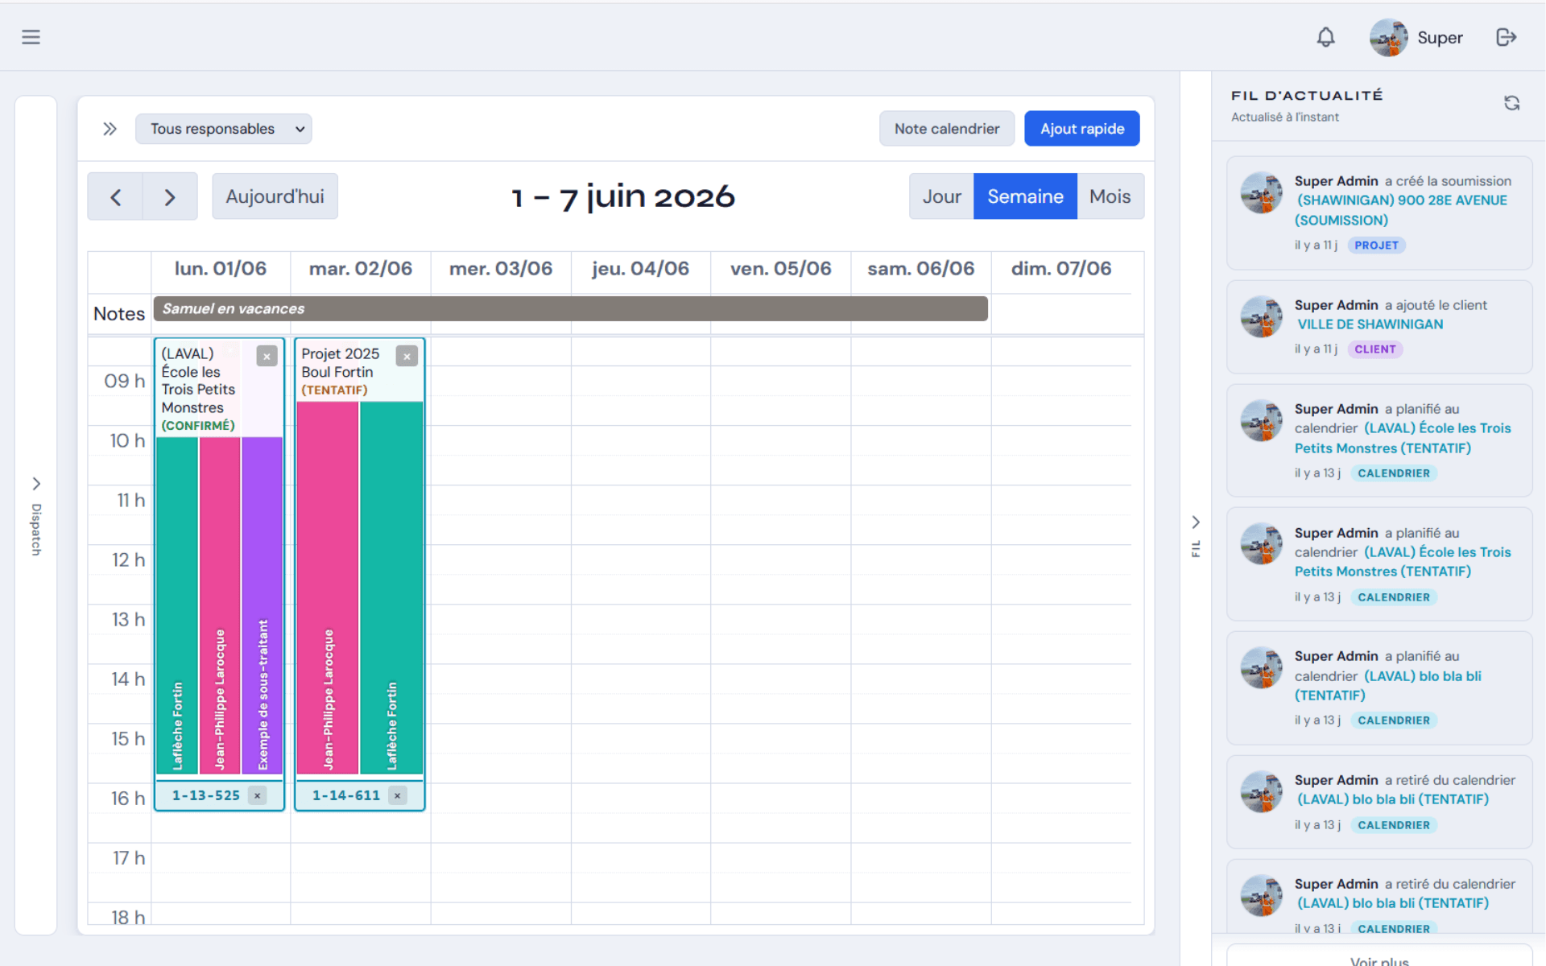The height and width of the screenshot is (966, 1546).
Task: Click the ven. 05/06 column header
Action: pyautogui.click(x=780, y=269)
